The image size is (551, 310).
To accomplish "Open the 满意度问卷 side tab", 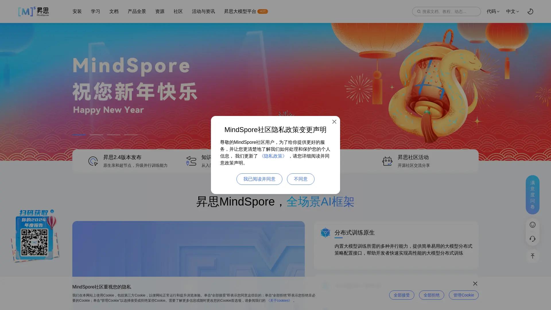I will [533, 195].
